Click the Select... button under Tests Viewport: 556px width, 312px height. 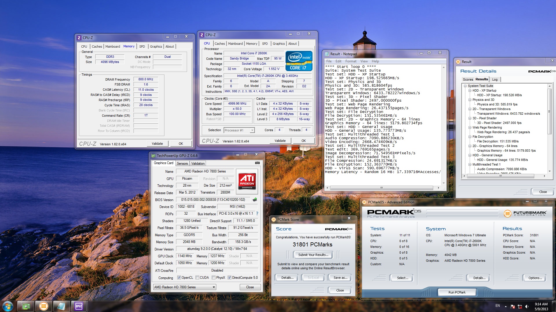(x=402, y=278)
